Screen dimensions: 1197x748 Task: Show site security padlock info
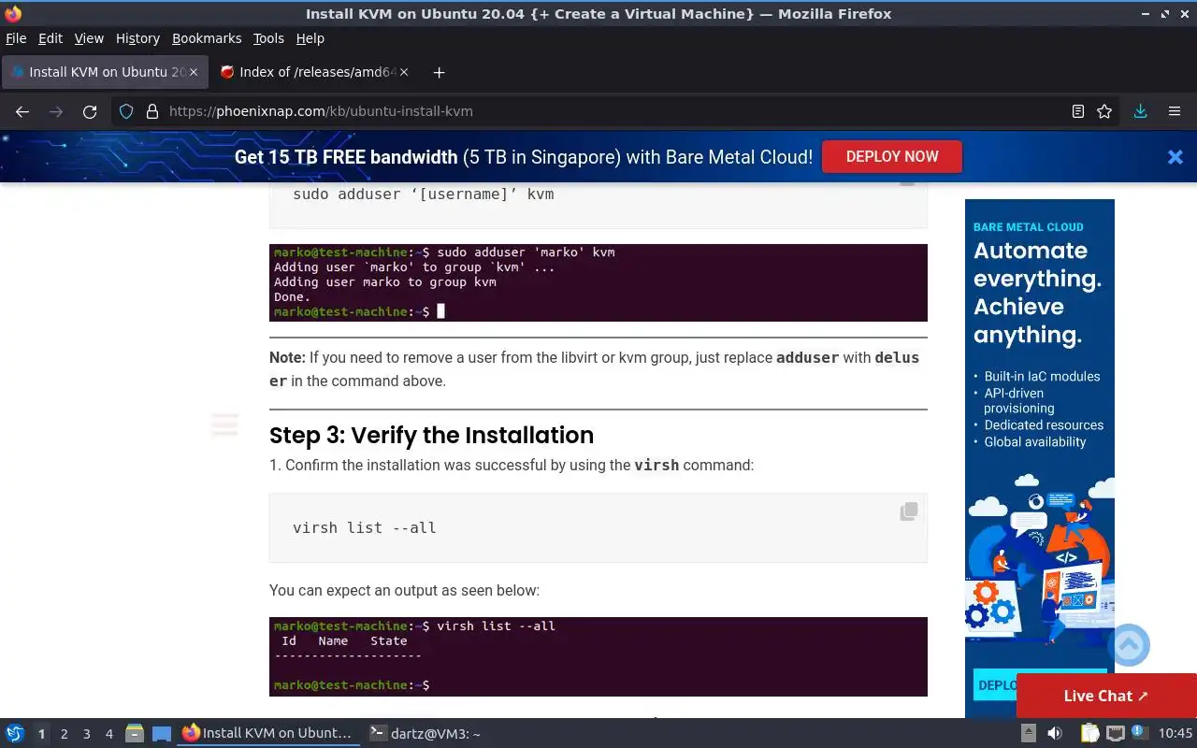(152, 111)
